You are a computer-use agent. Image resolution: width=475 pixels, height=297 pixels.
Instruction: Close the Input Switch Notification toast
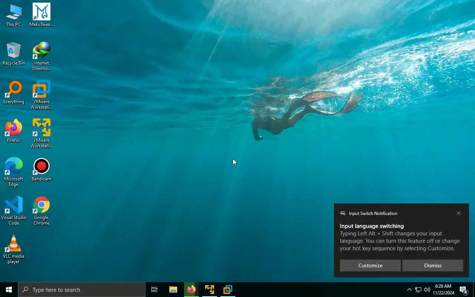[x=459, y=213]
